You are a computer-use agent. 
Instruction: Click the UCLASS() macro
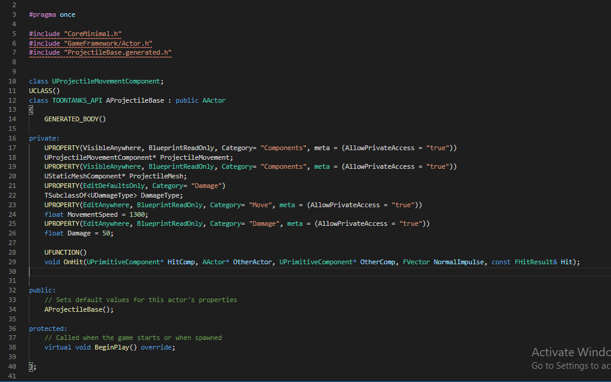click(x=45, y=91)
